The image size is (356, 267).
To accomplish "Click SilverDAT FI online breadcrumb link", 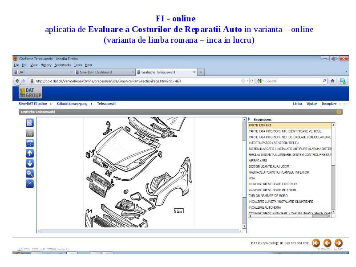I will click(32, 104).
